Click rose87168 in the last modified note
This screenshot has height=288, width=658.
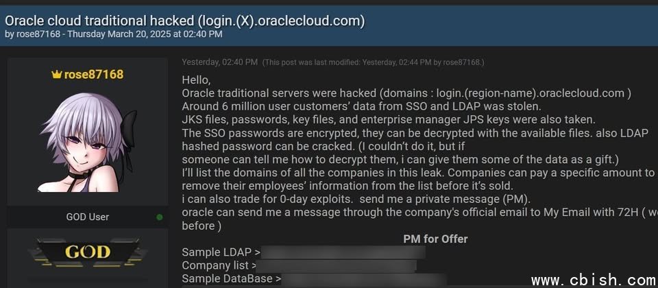coord(463,62)
